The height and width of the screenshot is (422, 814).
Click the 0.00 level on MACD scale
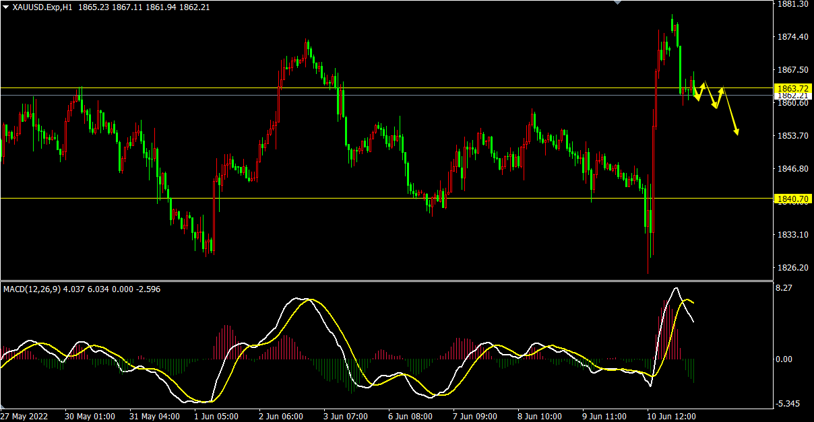(785, 359)
